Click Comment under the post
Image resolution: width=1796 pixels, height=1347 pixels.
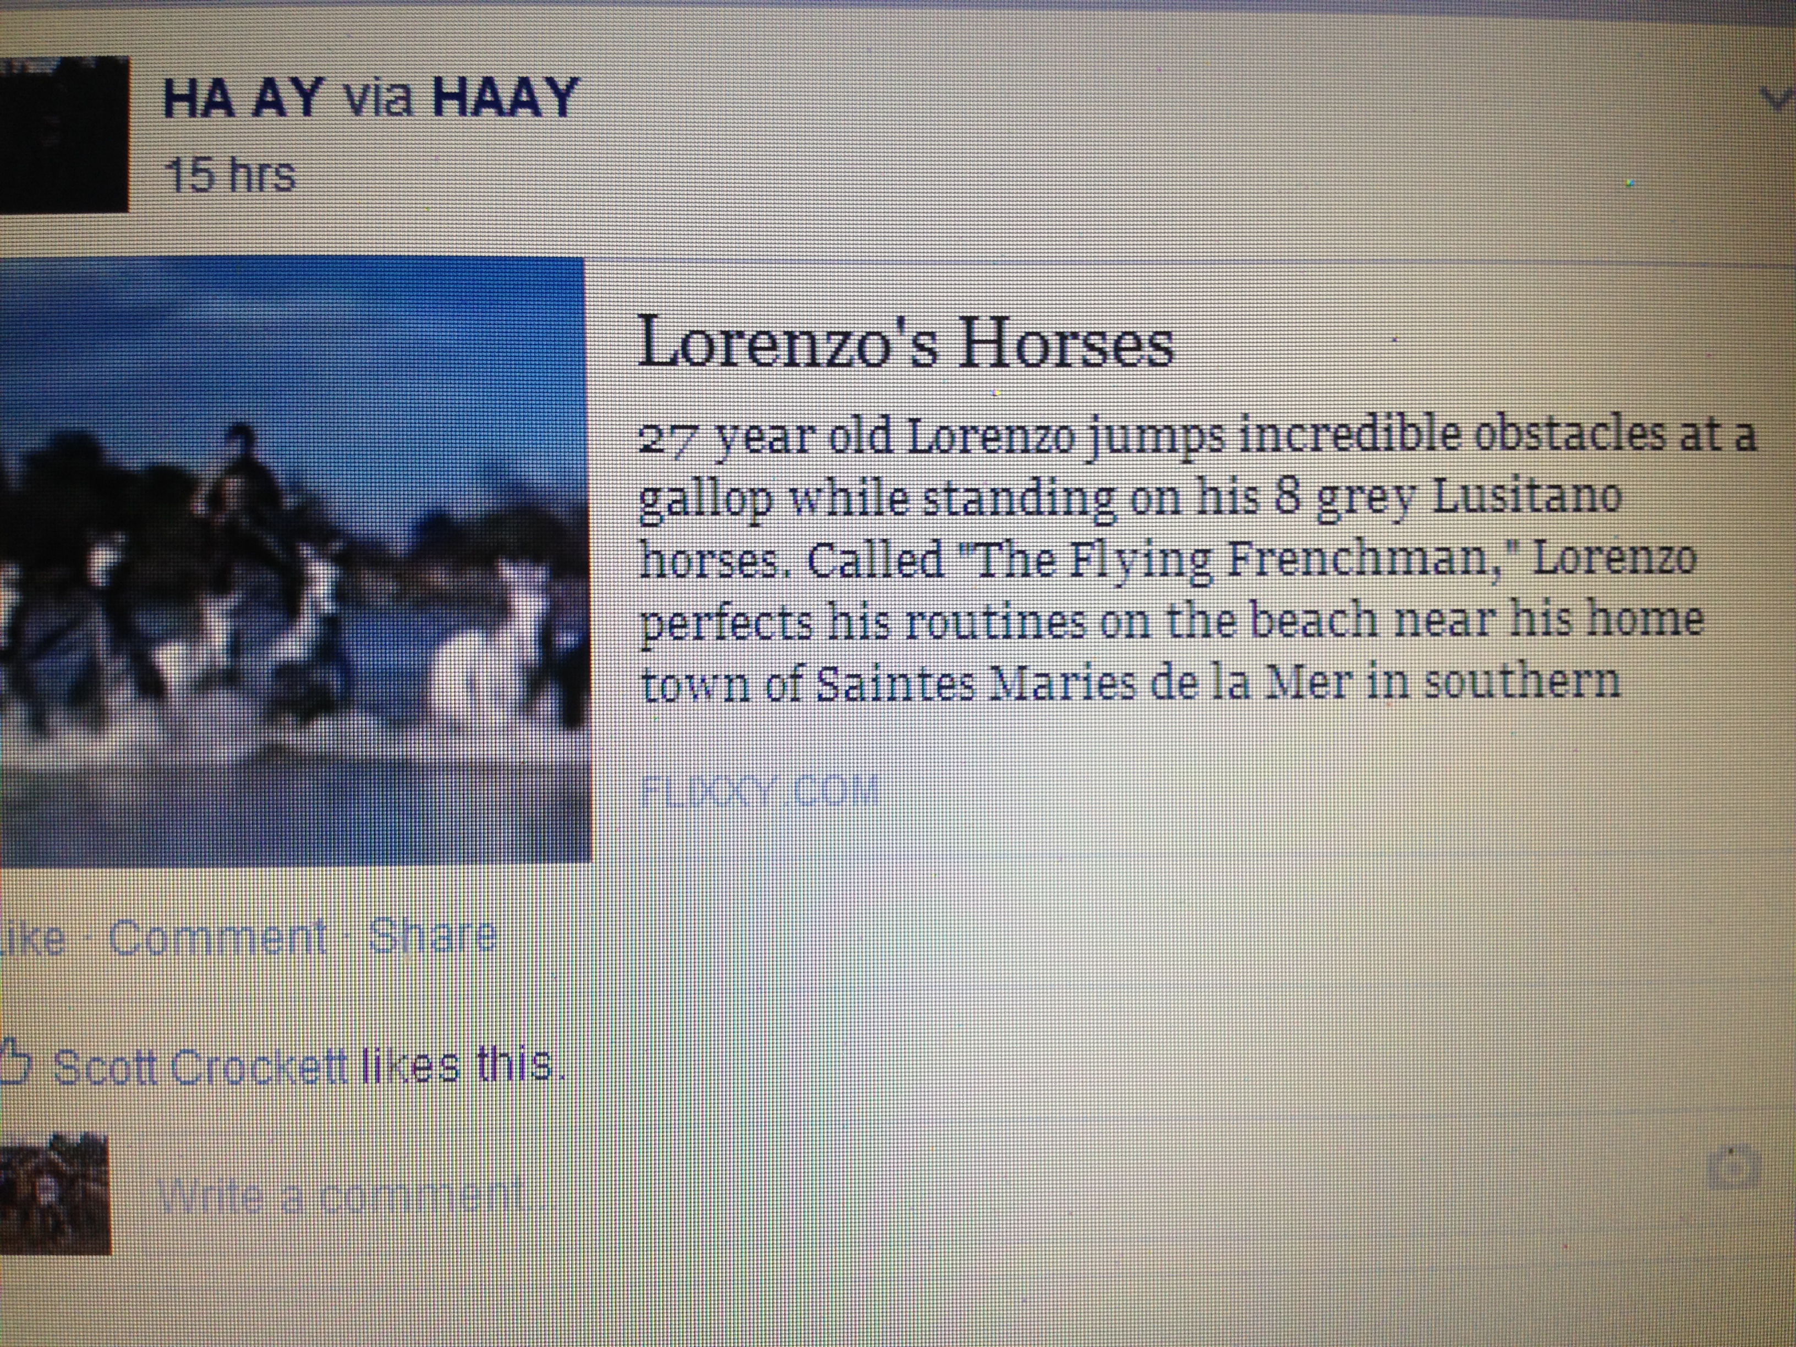point(217,938)
